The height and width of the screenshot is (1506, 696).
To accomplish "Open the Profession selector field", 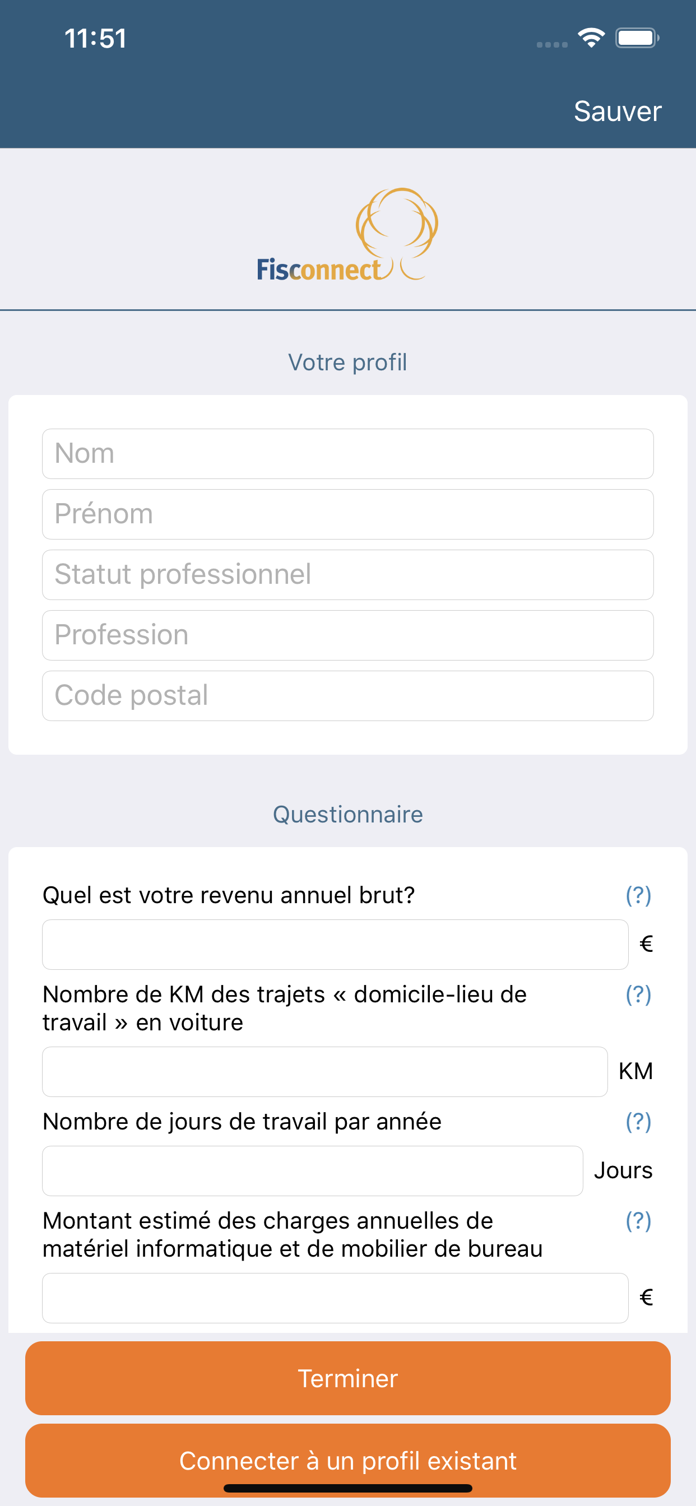I will point(348,635).
